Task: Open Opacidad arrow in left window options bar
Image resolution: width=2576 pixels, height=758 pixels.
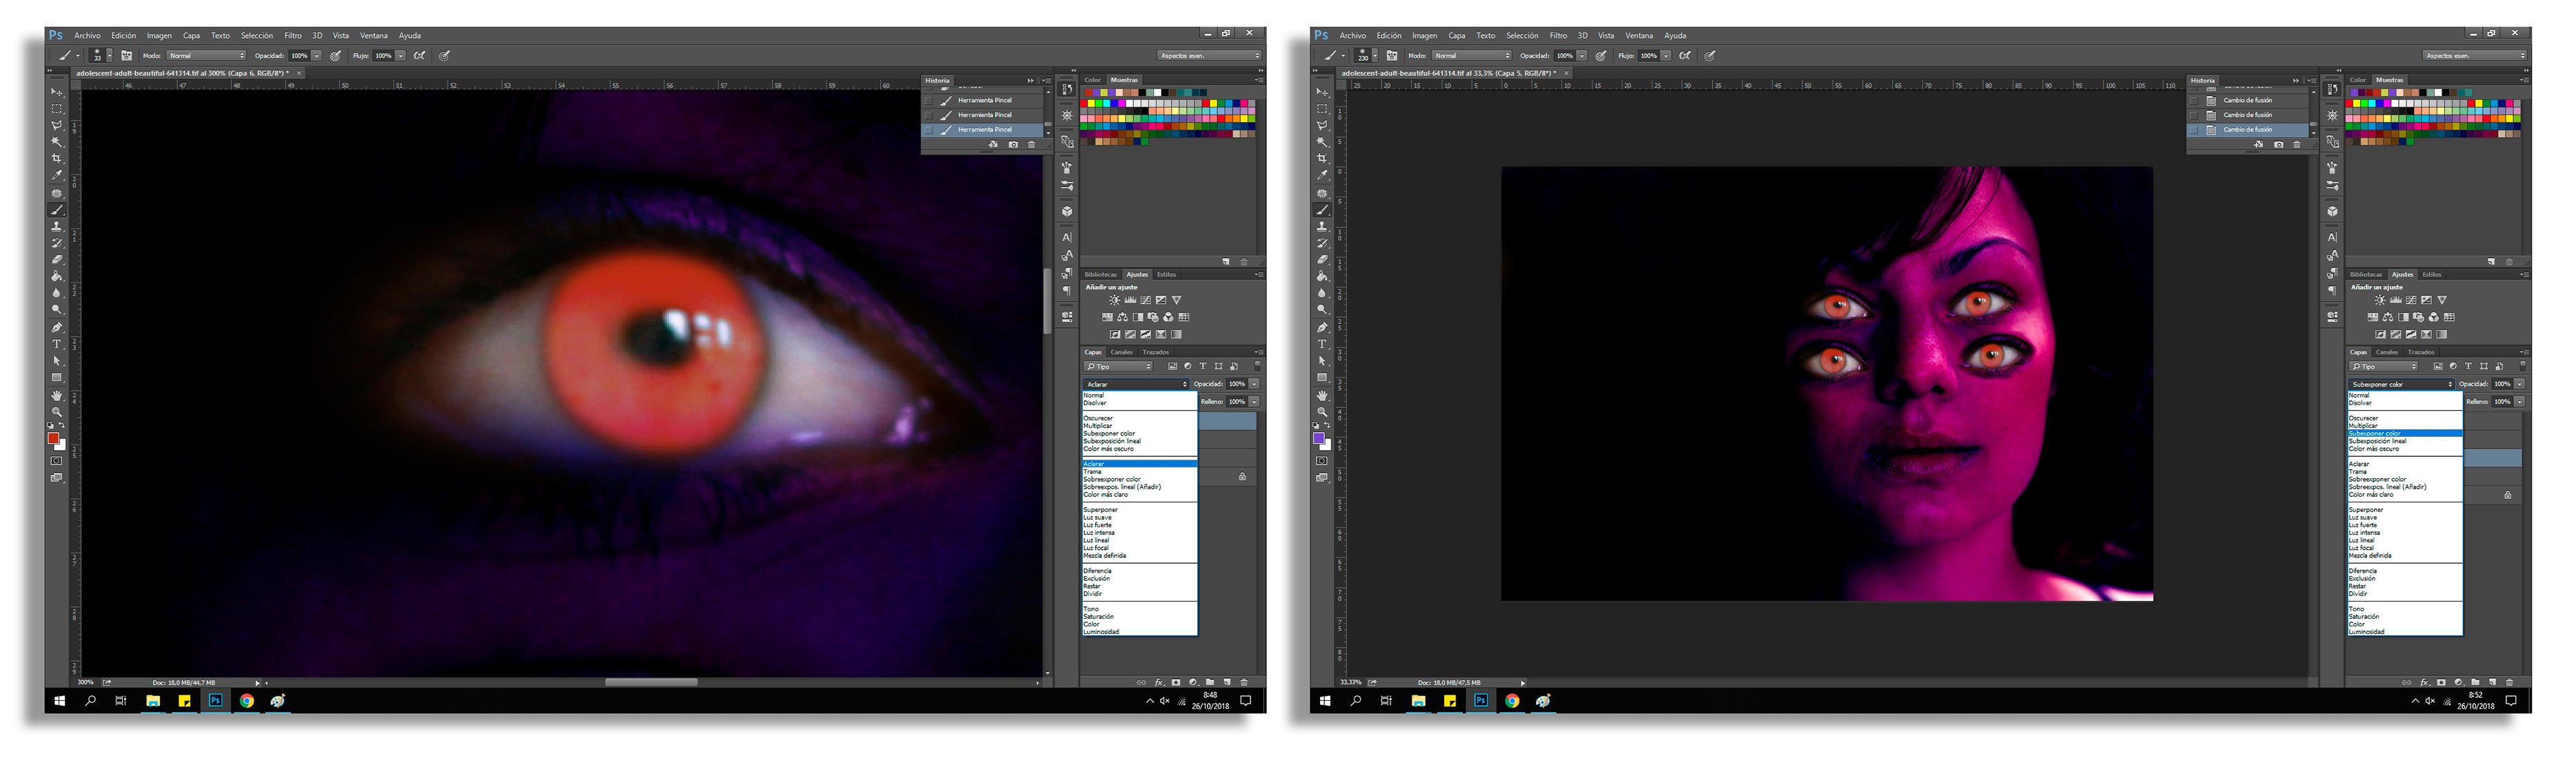Action: (317, 56)
